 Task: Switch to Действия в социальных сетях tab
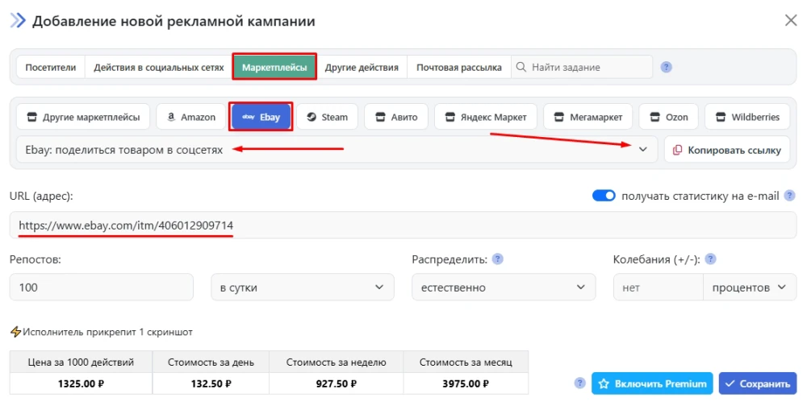158,68
